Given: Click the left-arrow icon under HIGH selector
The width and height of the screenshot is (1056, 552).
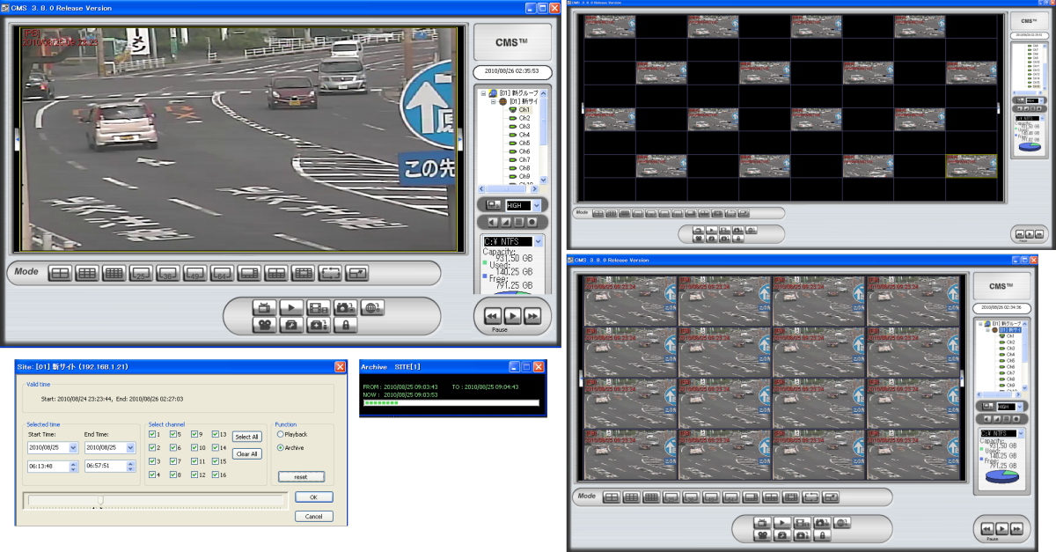Looking at the screenshot, I should click(493, 222).
